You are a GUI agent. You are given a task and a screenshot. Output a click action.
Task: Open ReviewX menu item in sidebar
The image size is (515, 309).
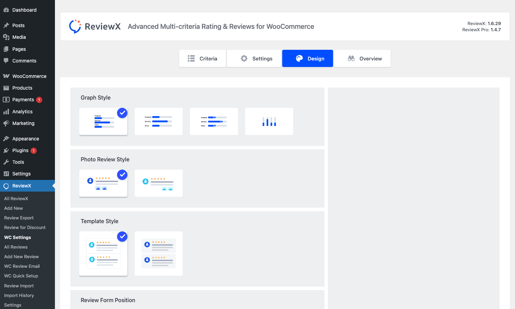[27, 186]
